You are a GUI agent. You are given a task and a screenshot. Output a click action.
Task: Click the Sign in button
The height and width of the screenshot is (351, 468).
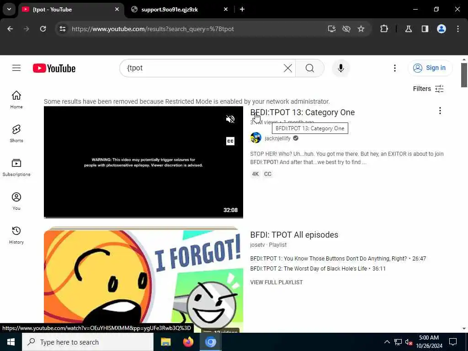tap(430, 68)
